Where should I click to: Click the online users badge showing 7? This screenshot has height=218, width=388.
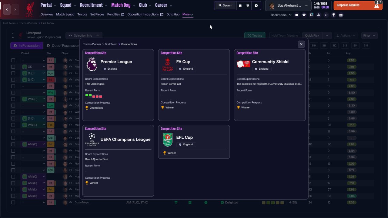(378, 2)
